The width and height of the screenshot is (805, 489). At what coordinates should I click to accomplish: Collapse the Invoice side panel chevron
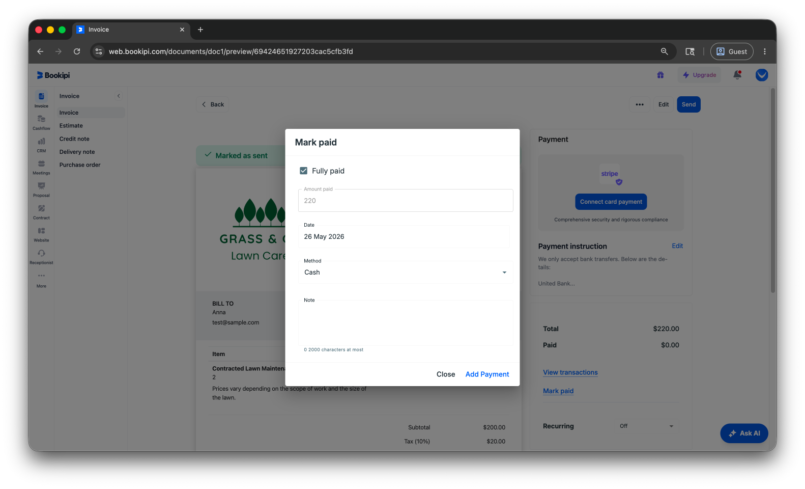119,96
